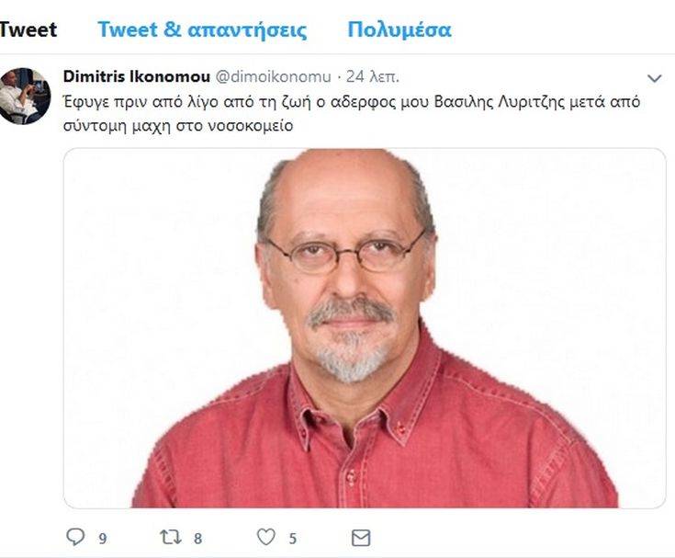Open the Tweet & απαντήσεις tab
Viewport: 675px width, 558px height.
tap(202, 29)
